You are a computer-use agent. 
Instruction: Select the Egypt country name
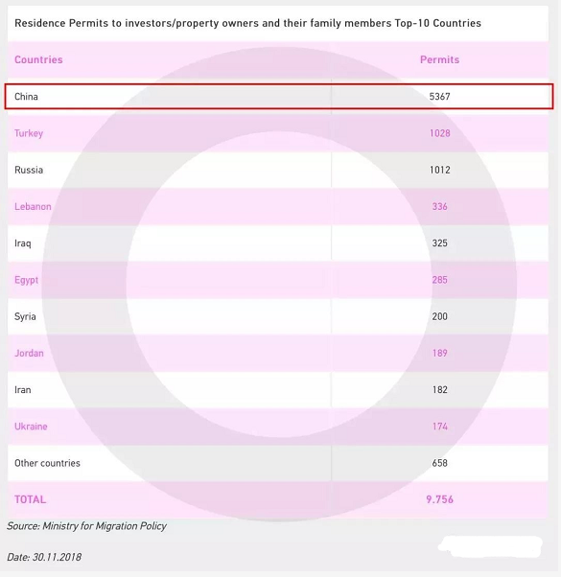coord(26,280)
